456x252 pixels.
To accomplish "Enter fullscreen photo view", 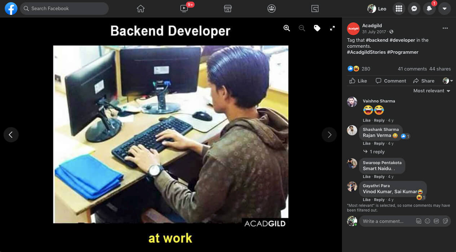I will pos(332,28).
